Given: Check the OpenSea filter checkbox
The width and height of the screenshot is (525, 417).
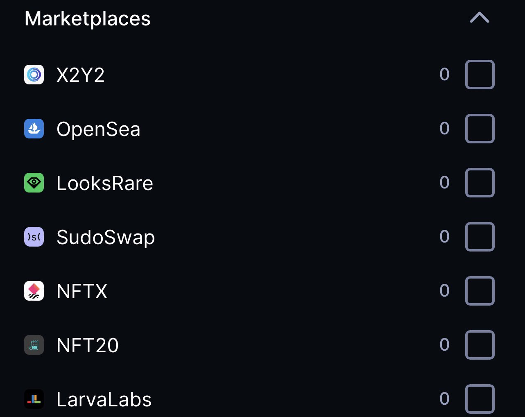Looking at the screenshot, I should (x=480, y=129).
